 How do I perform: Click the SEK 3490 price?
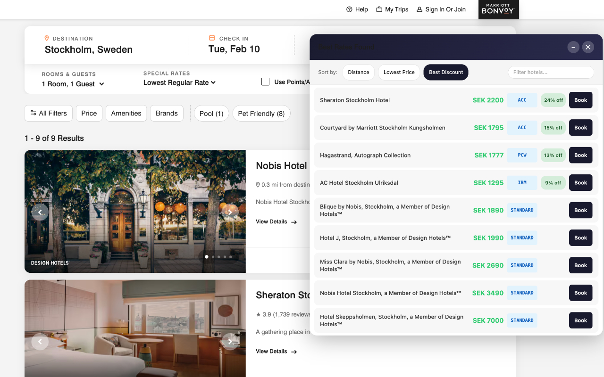click(x=488, y=293)
